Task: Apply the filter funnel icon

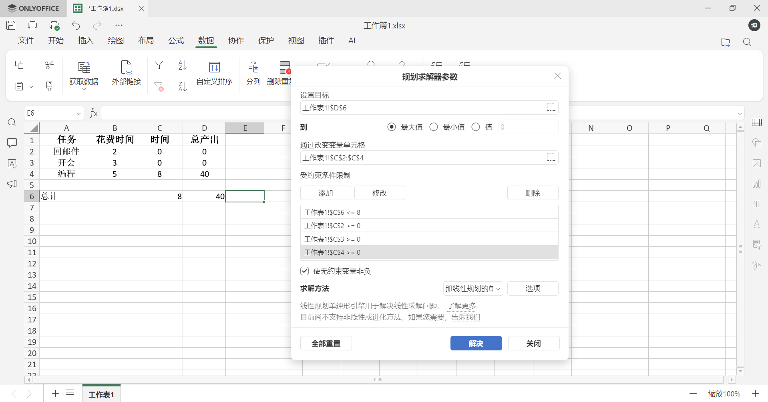Action: point(159,65)
